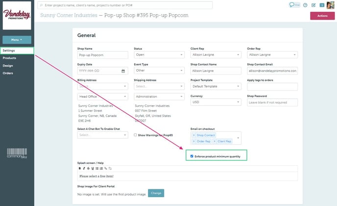Image resolution: width=337 pixels, height=206 pixels.
Task: Open Products in the sidebar
Action: (x=9, y=58)
